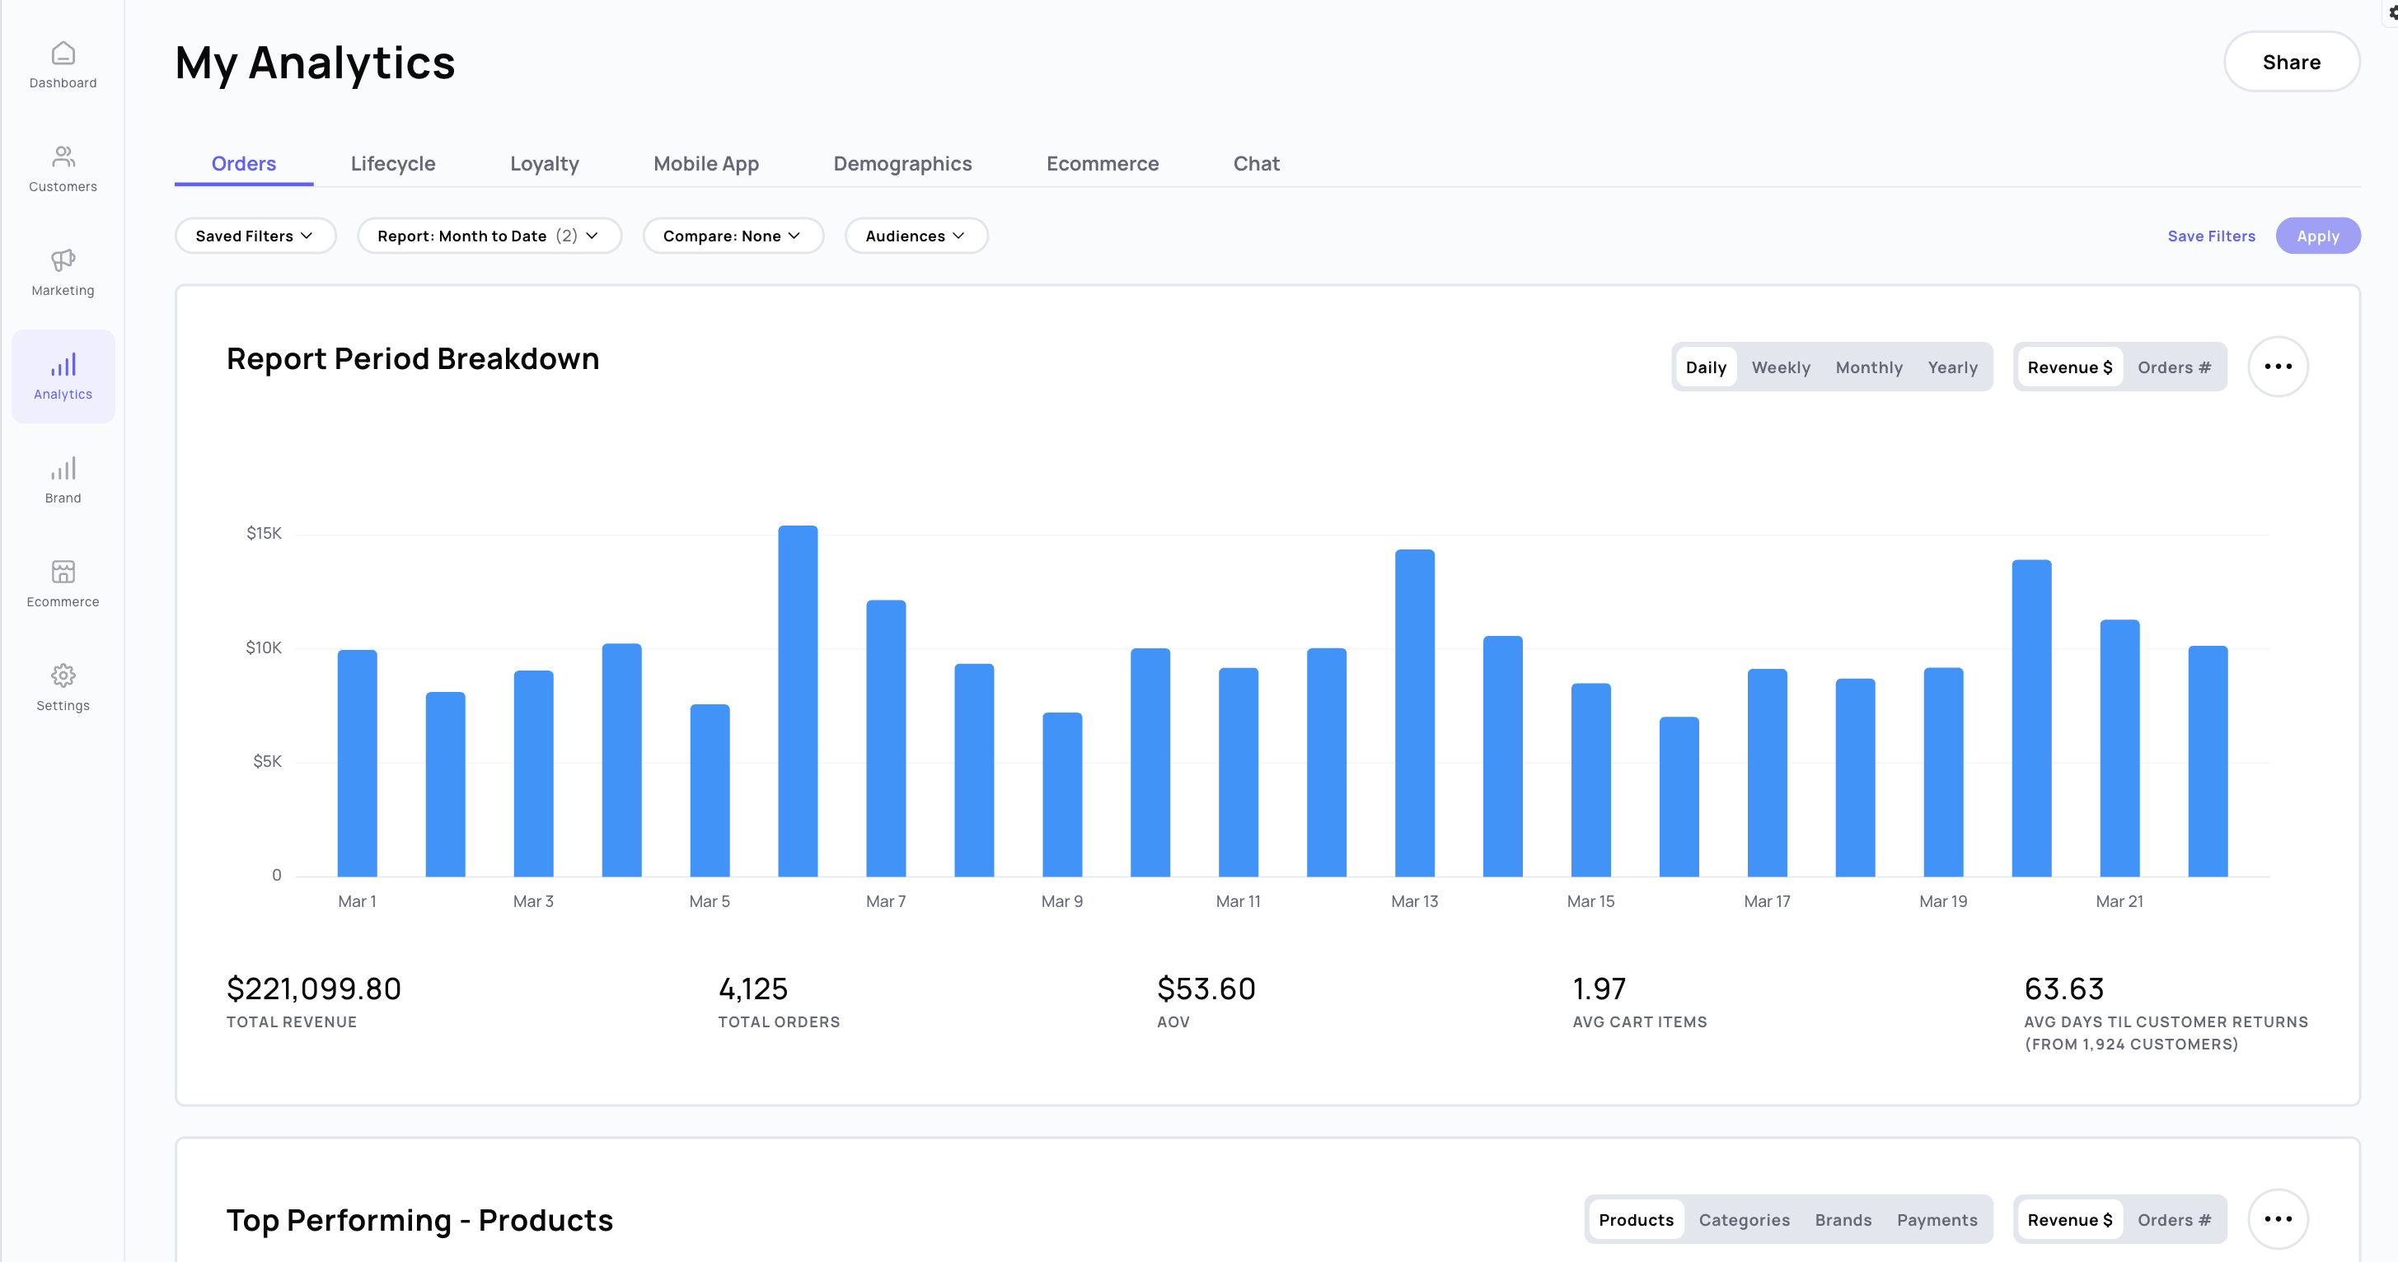Expand the Compare: None dropdown
This screenshot has height=1262, width=2398.
[732, 236]
